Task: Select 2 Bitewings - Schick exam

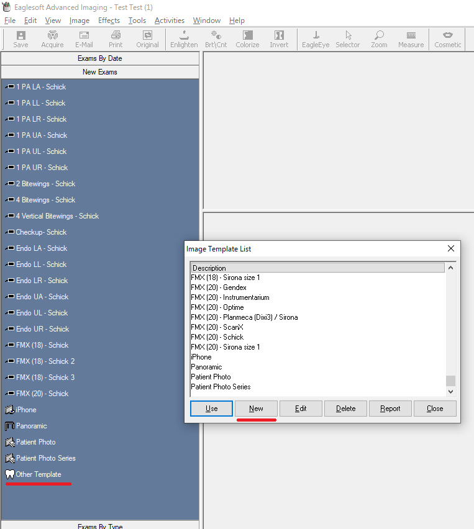Action: (45, 184)
